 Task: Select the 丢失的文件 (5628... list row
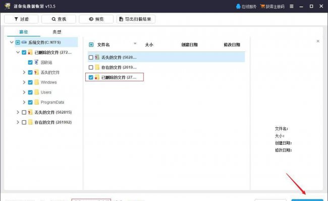[x=167, y=58]
